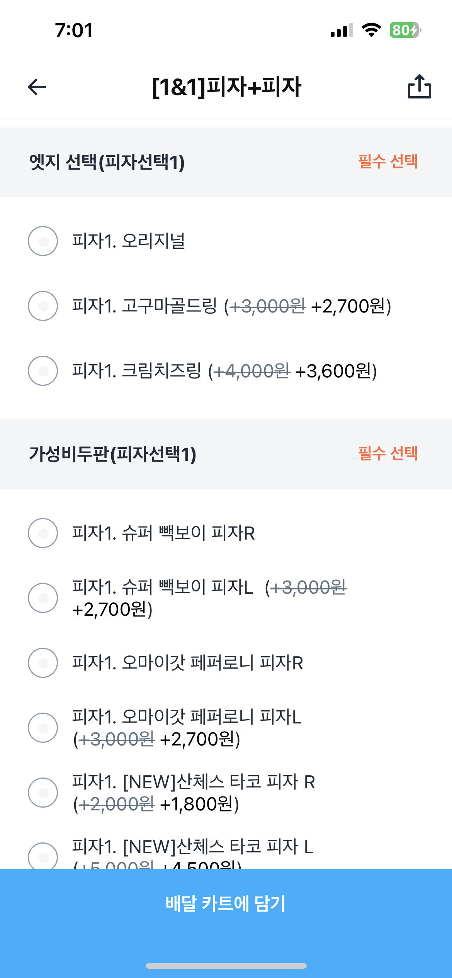452x978 pixels.
Task: Tap the share icon in header
Action: pyautogui.click(x=420, y=87)
